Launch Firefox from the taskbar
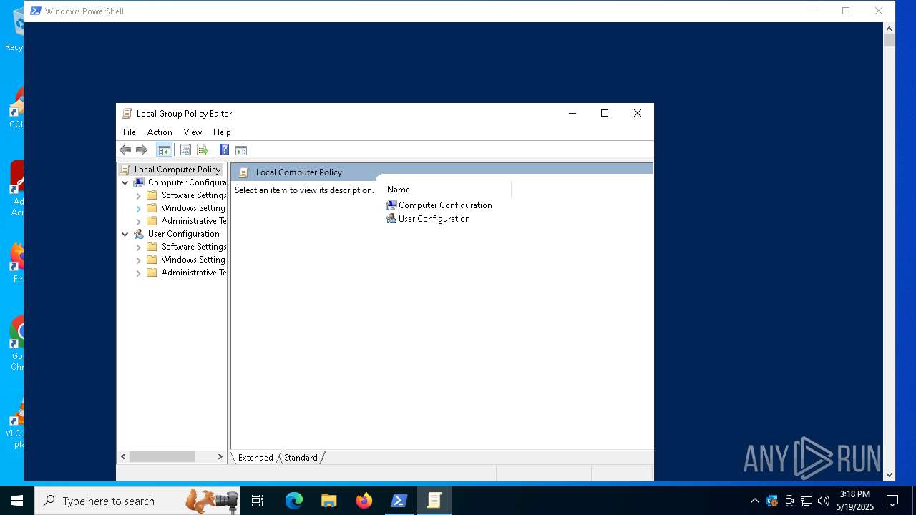This screenshot has width=916, height=515. (364, 501)
